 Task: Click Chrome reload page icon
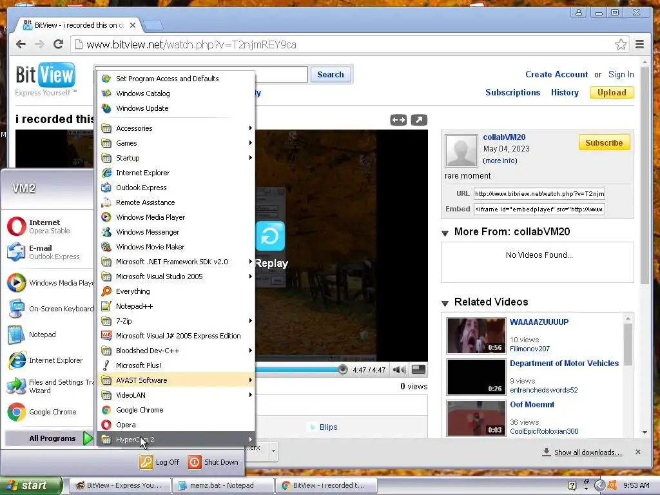[x=59, y=44]
